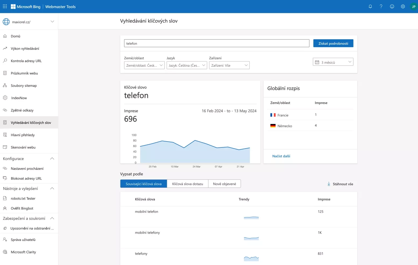Viewport: 418px width, 265px height.
Task: Open the app launcher grid icon
Action: click(x=5, y=6)
